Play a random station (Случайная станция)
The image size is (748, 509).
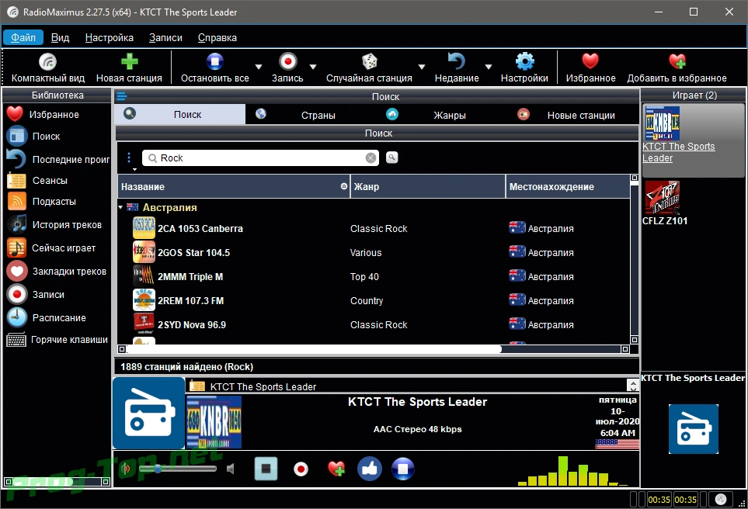369,68
